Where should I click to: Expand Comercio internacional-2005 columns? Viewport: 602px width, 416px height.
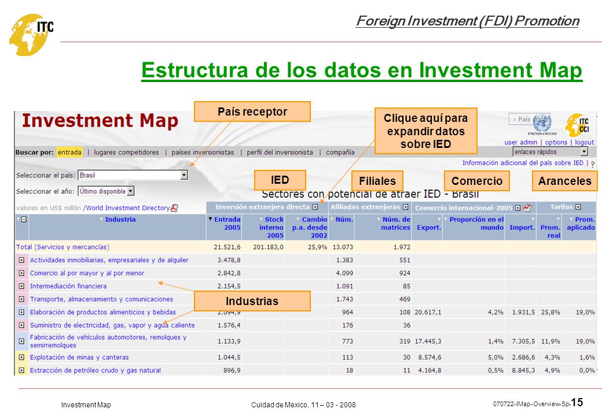pyautogui.click(x=517, y=208)
